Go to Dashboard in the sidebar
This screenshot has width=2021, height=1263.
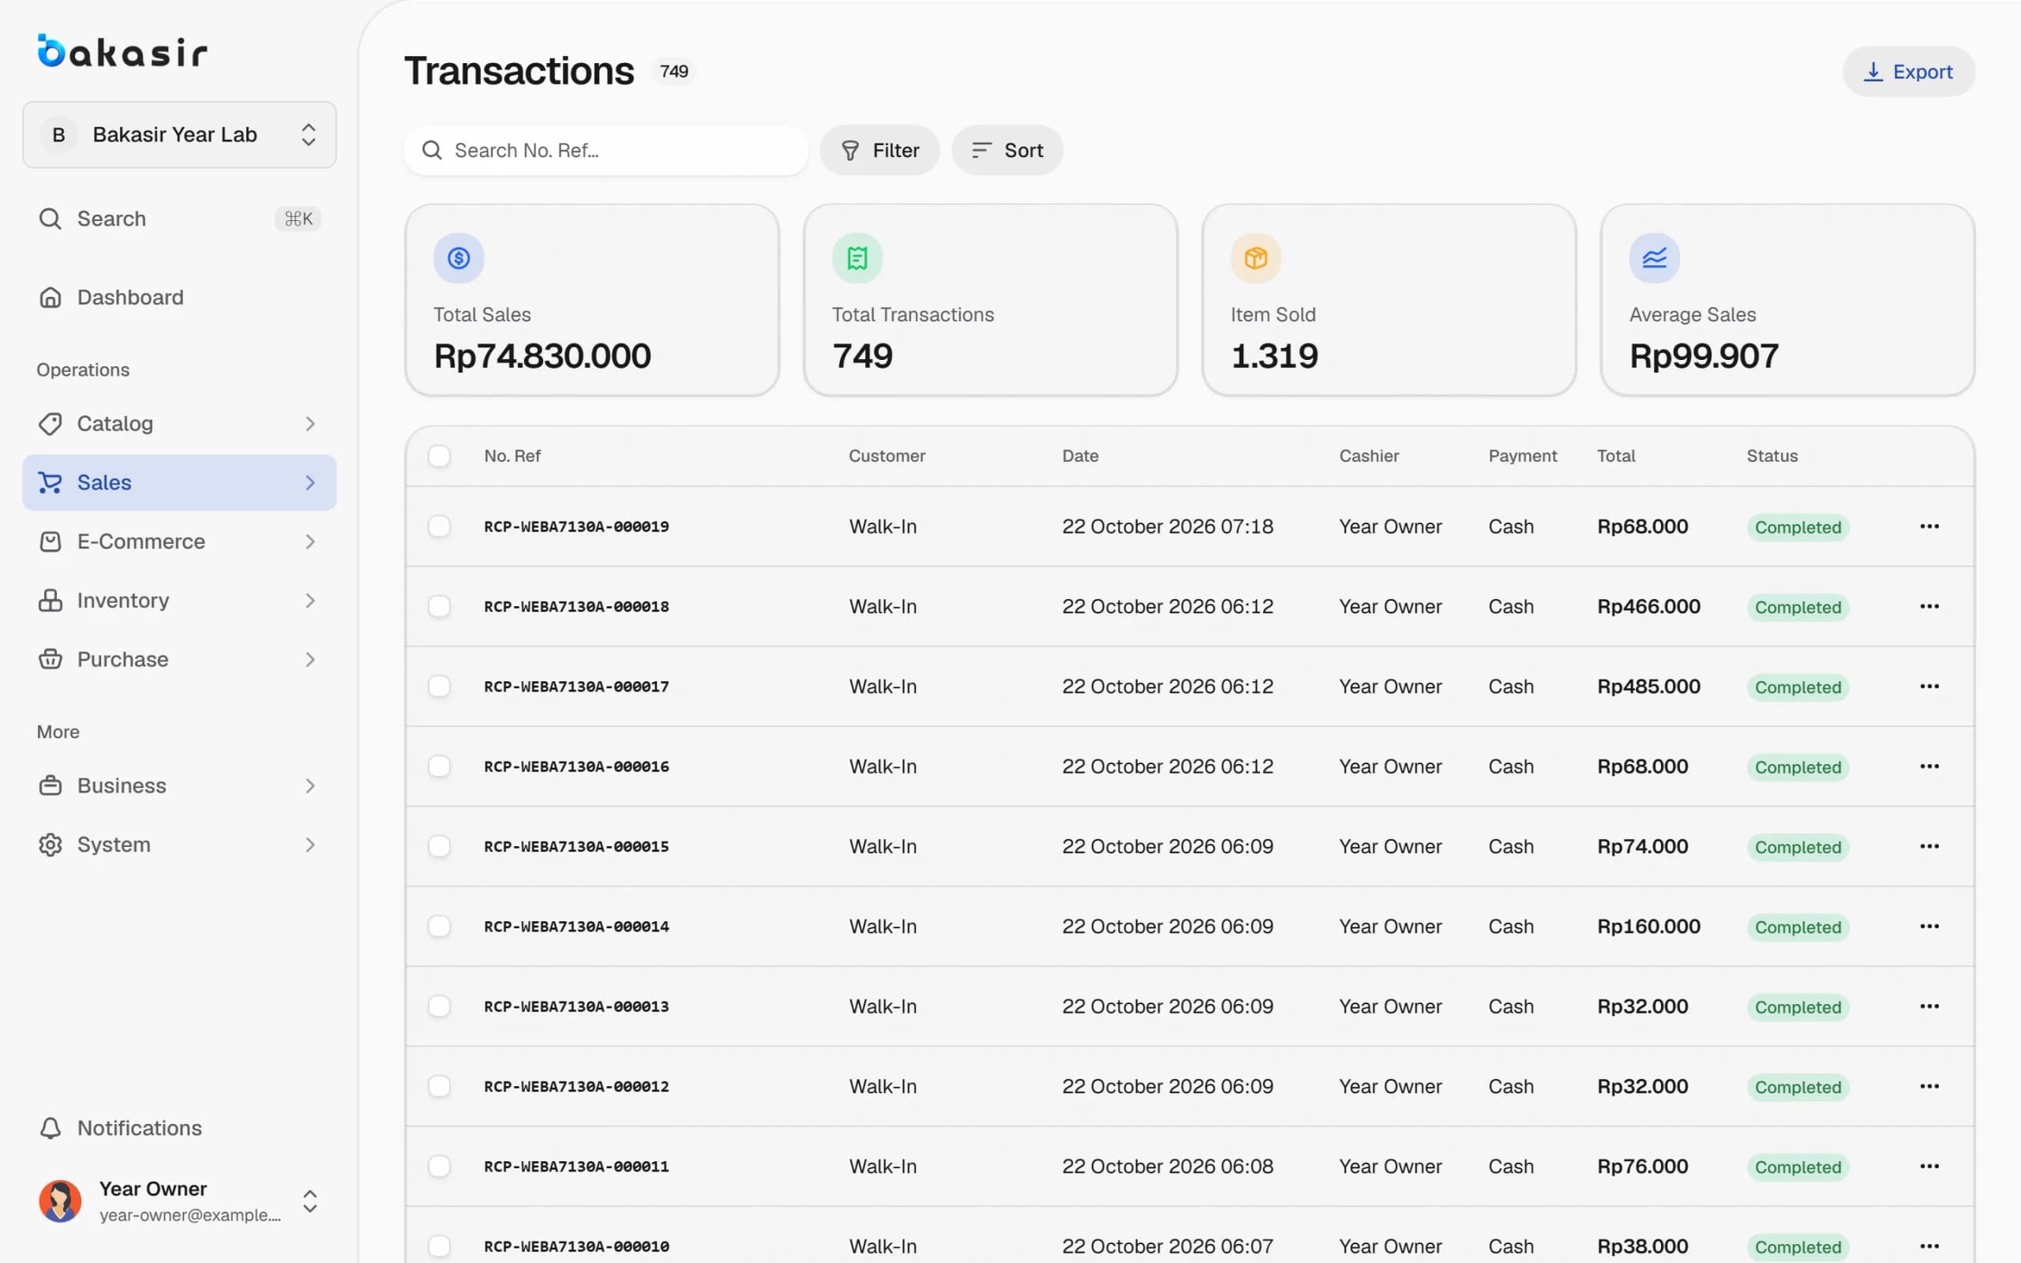click(179, 298)
